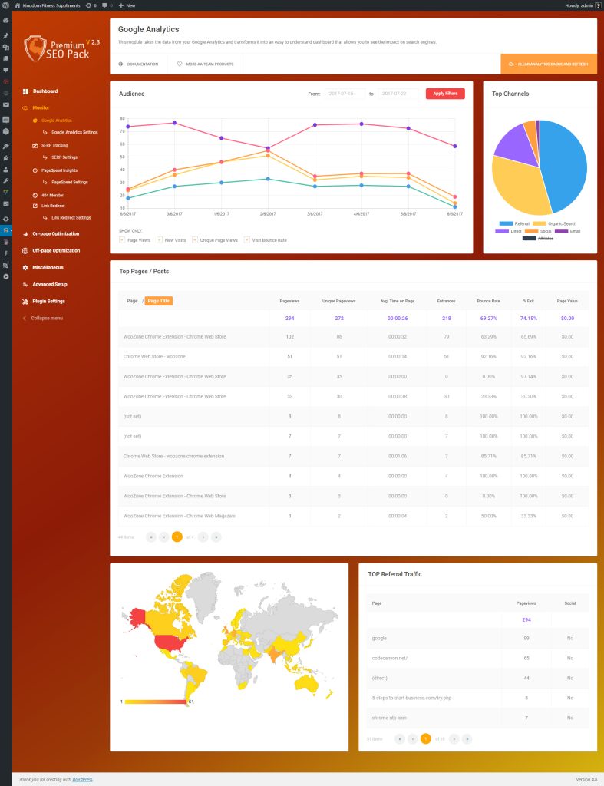Uncheck the New Visits checkbox
Viewport: 604px width, 786px height.
click(x=160, y=239)
